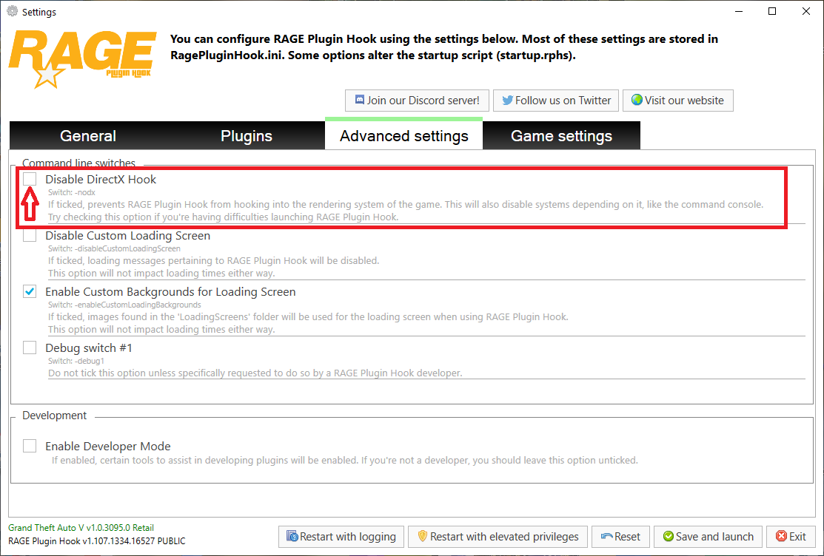Screen dimensions: 824x556
Task: Click the green checkmark launch icon
Action: pyautogui.click(x=669, y=536)
